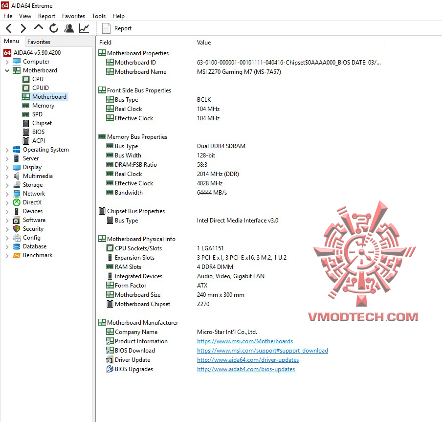Expand the Network tree node
The width and height of the screenshot is (442, 422).
7,194
